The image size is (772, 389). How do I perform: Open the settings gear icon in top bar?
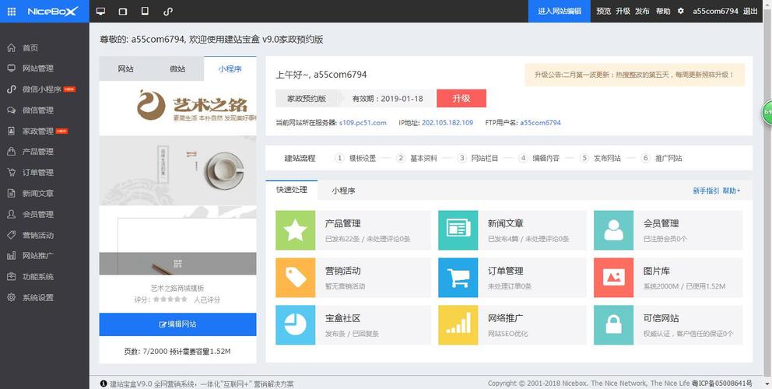click(680, 11)
